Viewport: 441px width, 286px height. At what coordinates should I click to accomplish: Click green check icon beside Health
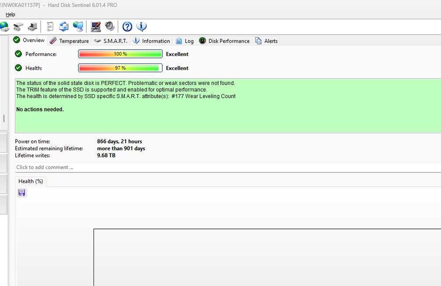tap(18, 68)
